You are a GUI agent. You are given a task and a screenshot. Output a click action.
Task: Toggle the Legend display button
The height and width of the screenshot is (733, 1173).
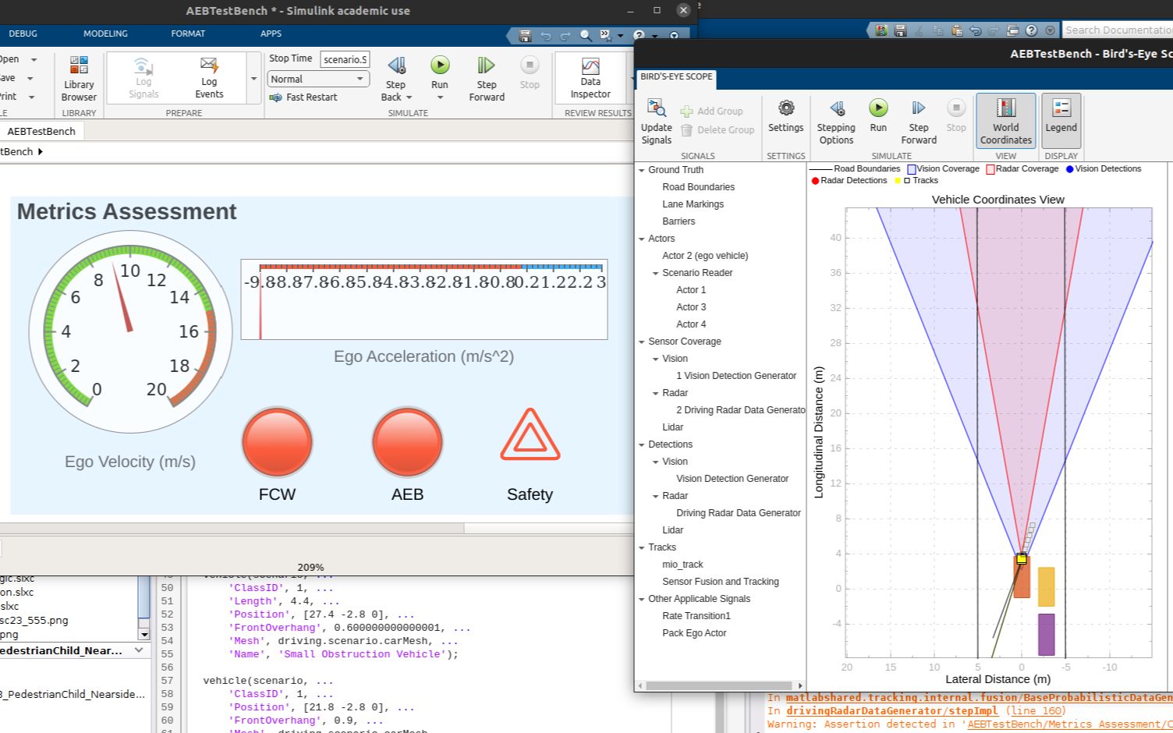click(1061, 121)
